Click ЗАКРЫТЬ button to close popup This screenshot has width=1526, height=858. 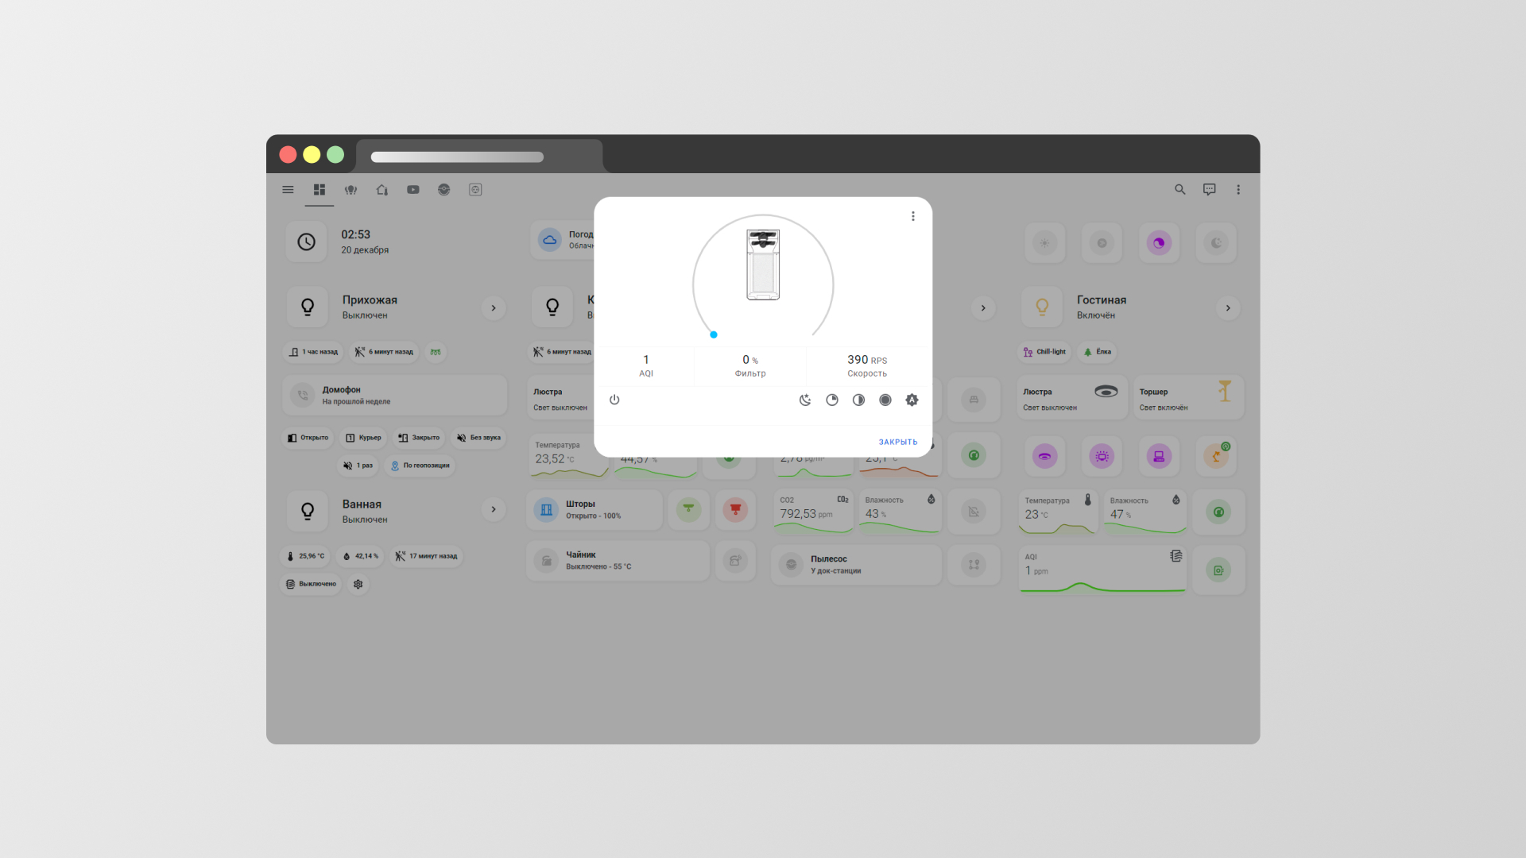click(897, 441)
